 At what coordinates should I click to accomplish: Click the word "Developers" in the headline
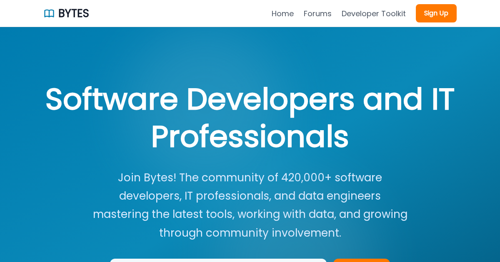270,99
